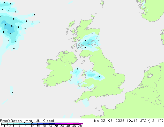Click the 0.5–1 mm legend color swatch

pyautogui.click(x=10, y=124)
